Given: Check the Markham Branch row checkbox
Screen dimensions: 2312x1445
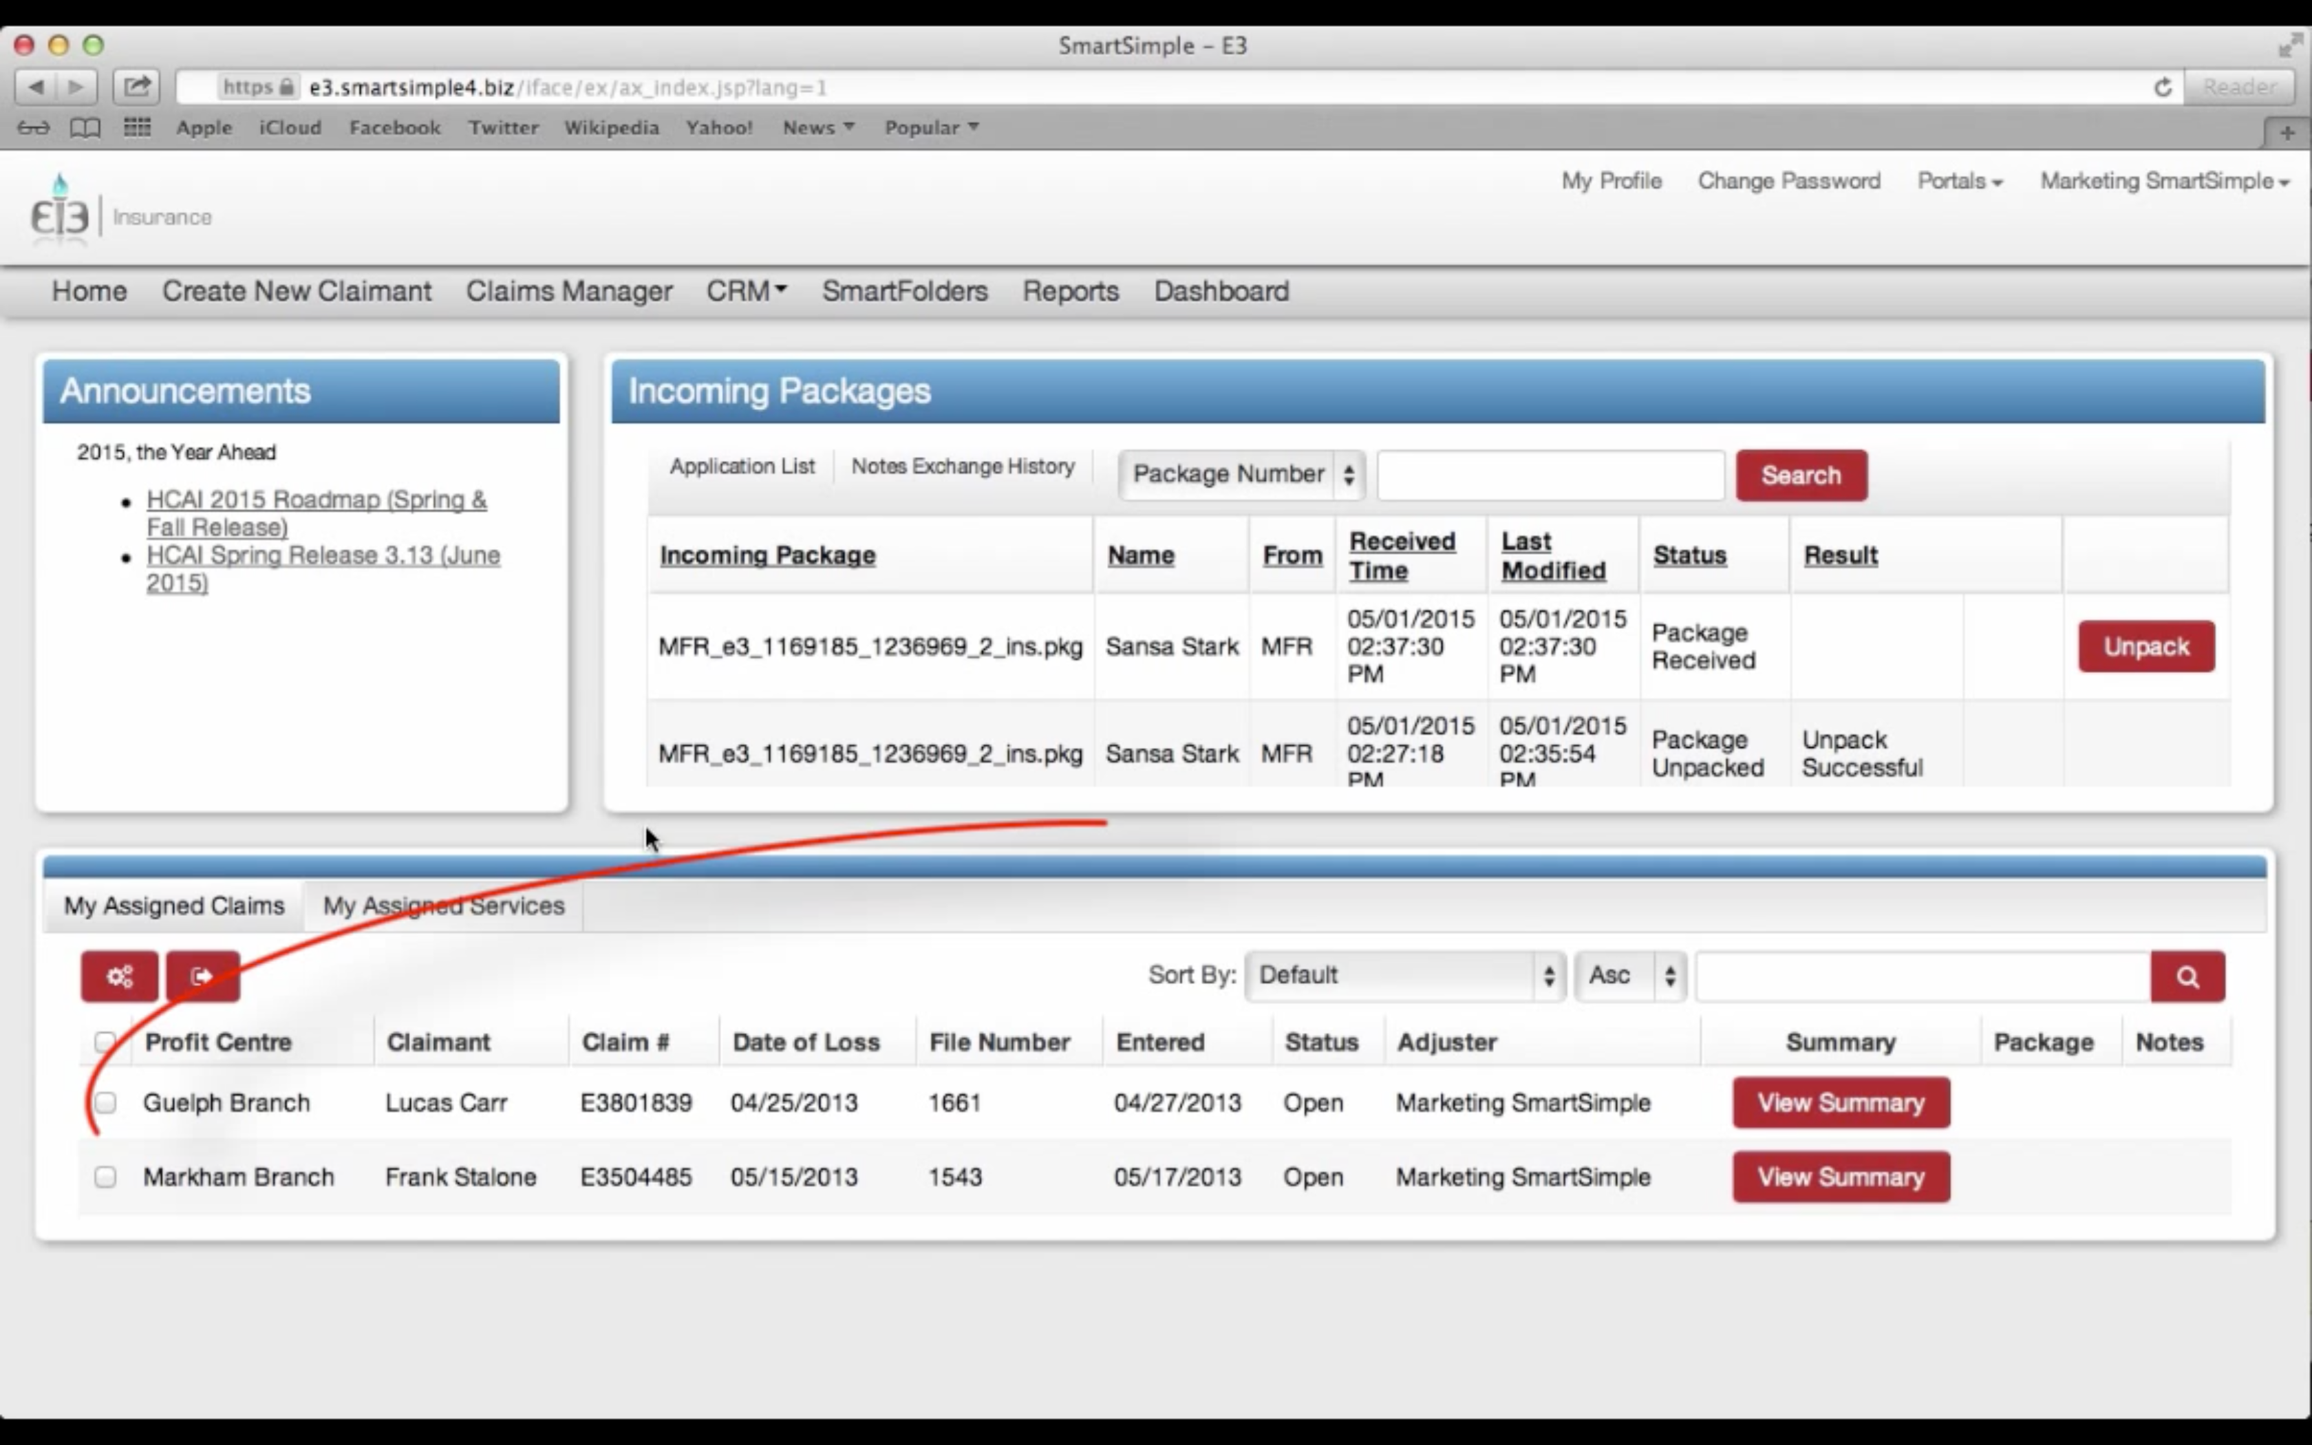Looking at the screenshot, I should click(106, 1177).
